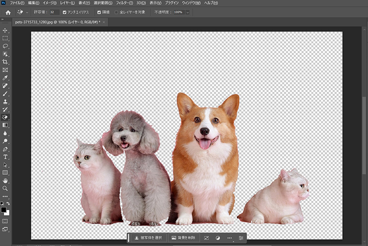This screenshot has height=246, width=368.
Task: Select the Frame tool
Action: [x=5, y=70]
